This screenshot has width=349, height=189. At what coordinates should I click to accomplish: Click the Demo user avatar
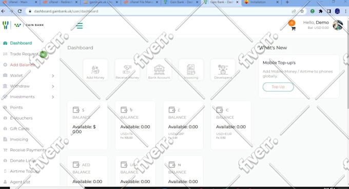(x=338, y=25)
